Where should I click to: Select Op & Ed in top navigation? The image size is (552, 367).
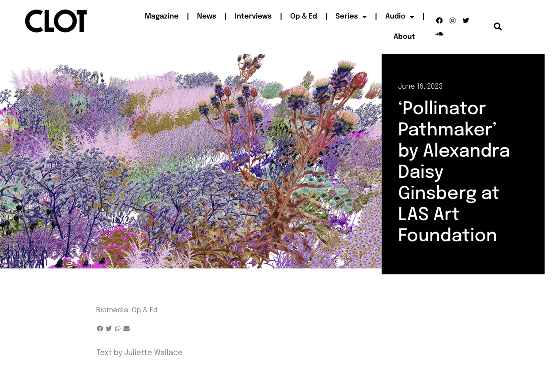click(x=303, y=16)
